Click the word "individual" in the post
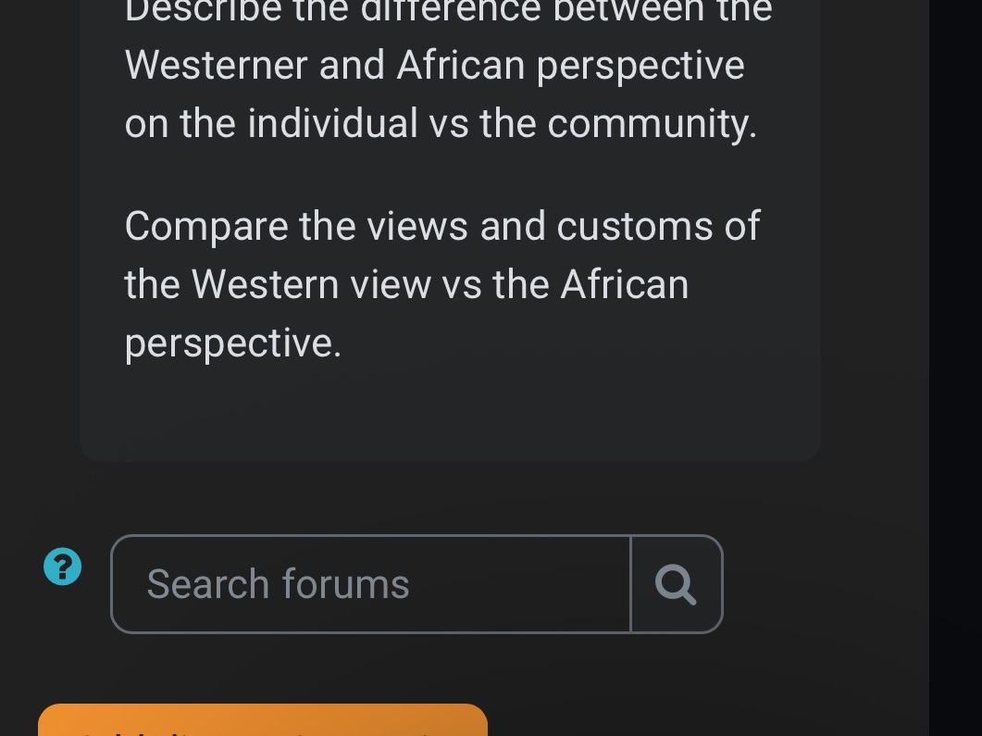Screen dimensions: 982x736 click(x=332, y=123)
